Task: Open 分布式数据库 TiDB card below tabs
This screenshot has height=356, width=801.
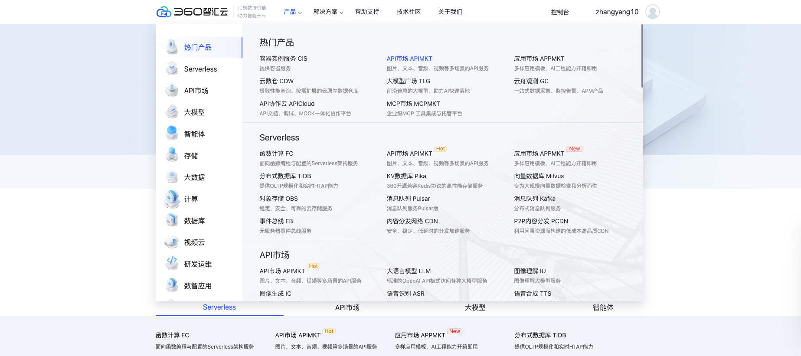Action: [x=540, y=335]
